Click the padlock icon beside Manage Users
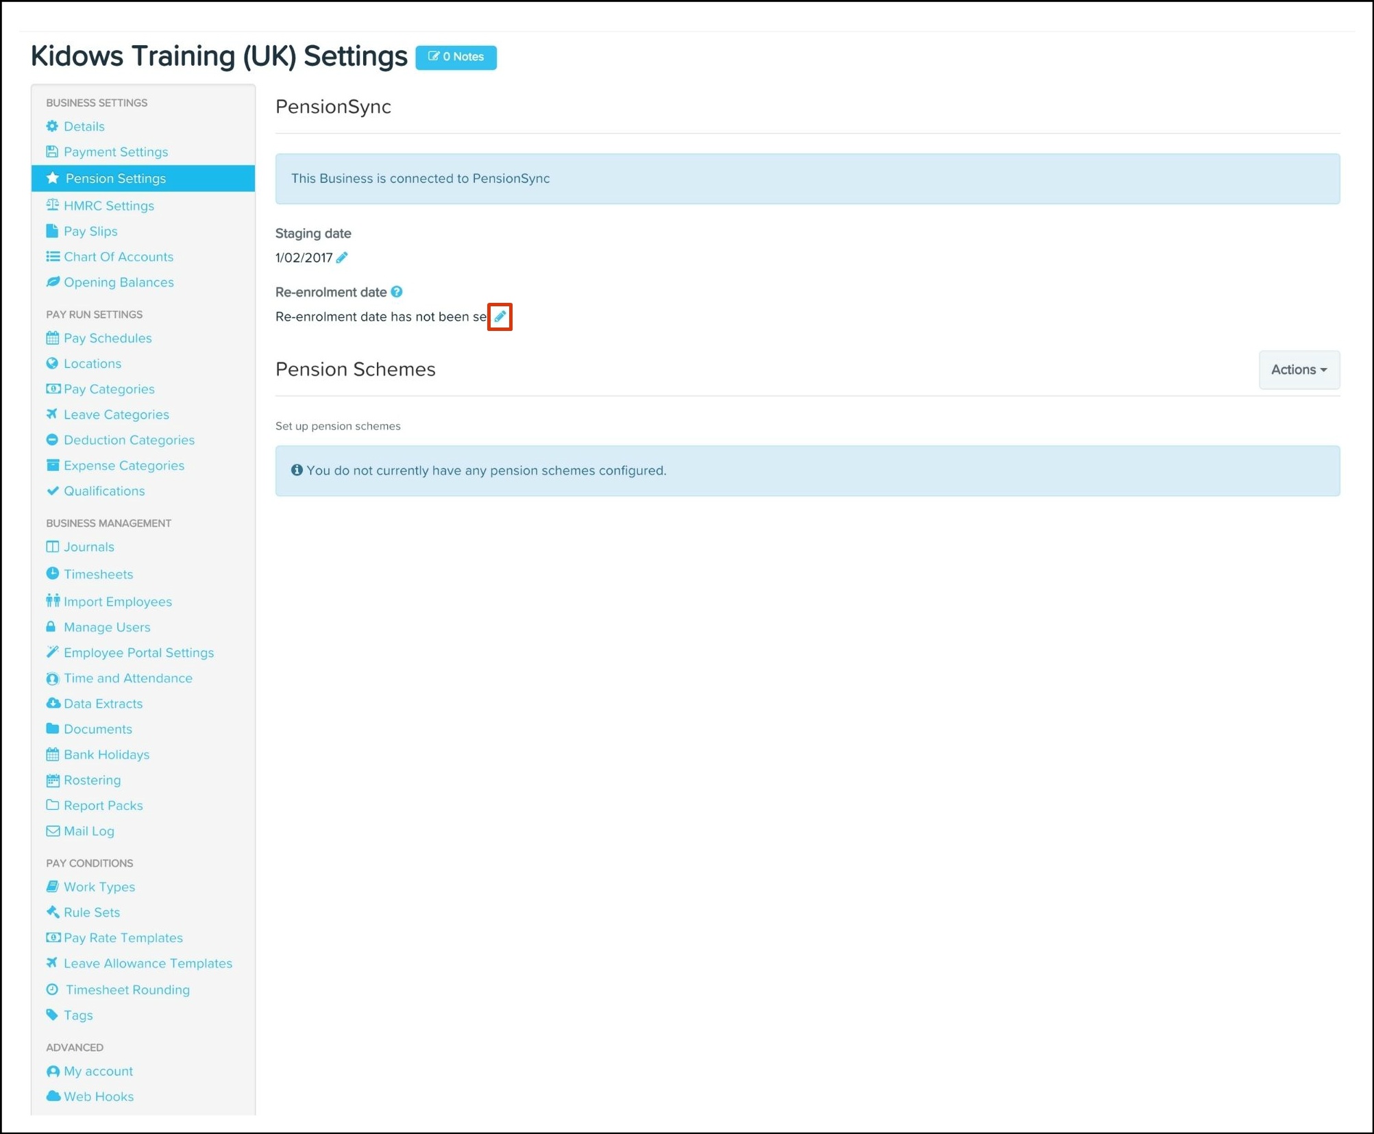Screen dimensions: 1374x1134 tap(51, 627)
